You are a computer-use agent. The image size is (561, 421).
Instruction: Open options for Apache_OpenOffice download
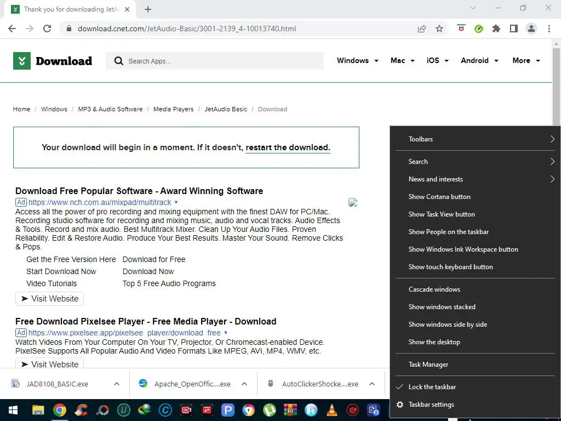coord(244,384)
